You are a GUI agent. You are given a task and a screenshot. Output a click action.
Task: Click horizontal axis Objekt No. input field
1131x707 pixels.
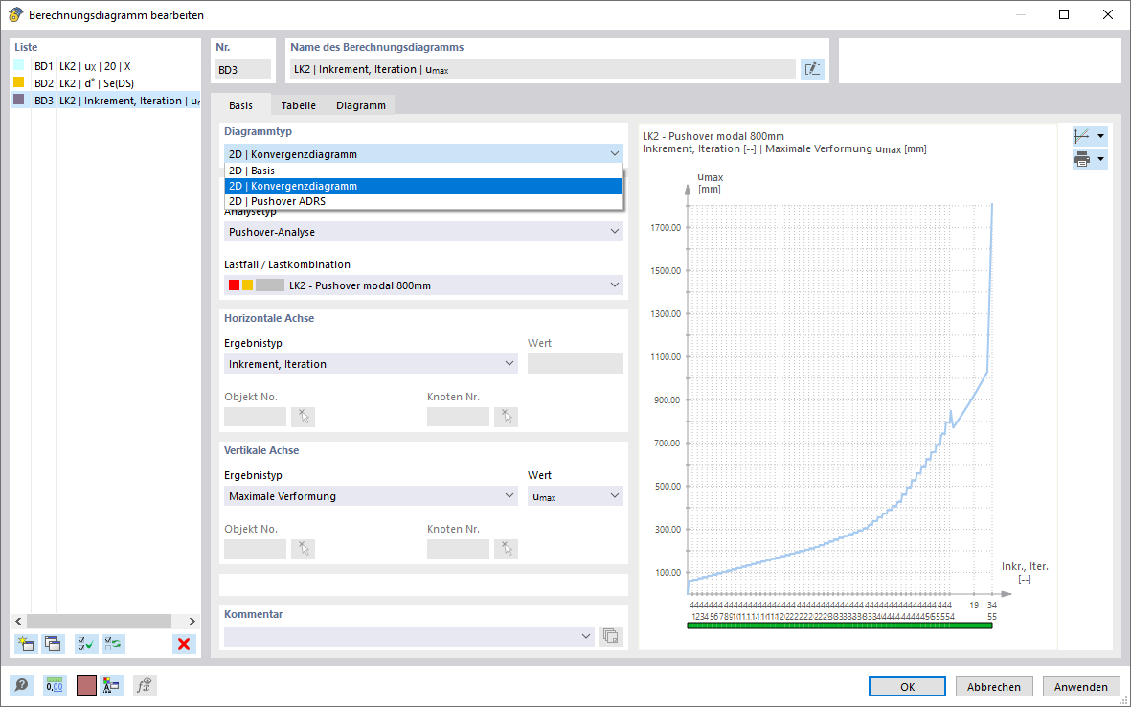pyautogui.click(x=256, y=417)
